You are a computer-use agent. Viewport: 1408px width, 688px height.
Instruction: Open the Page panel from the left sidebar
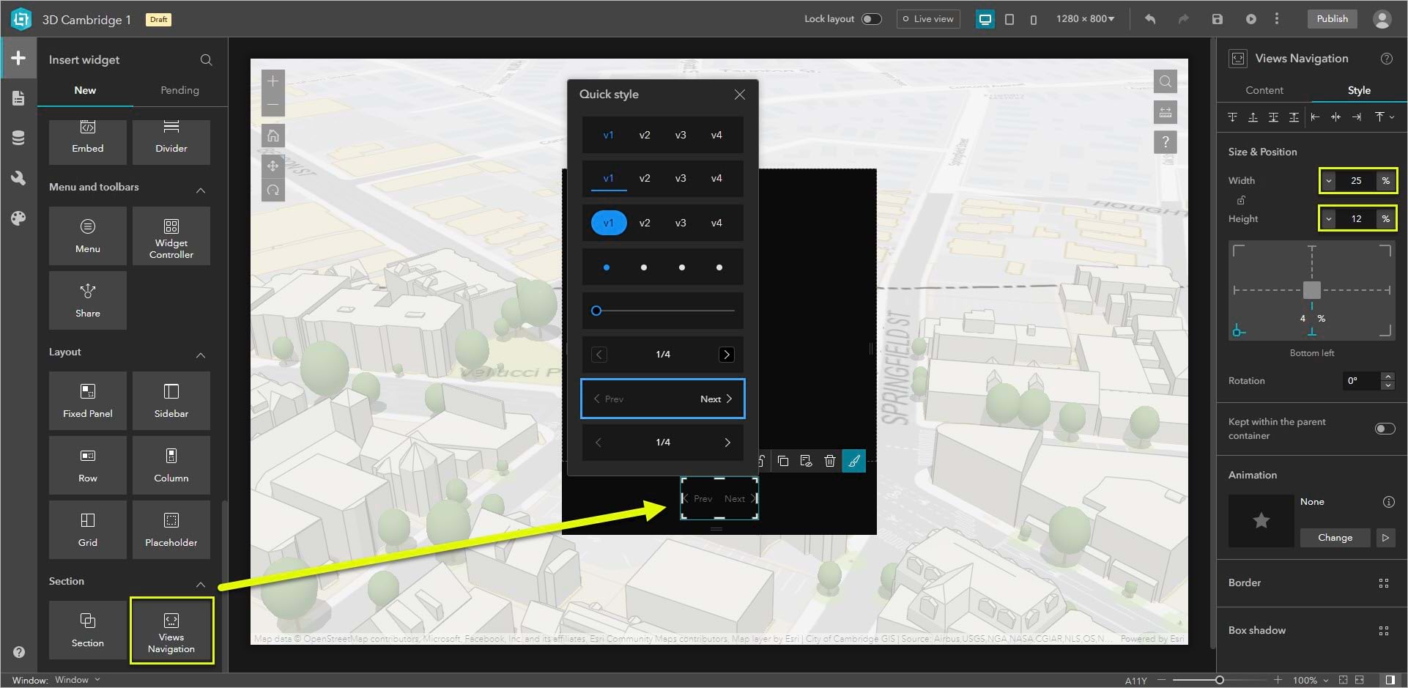click(x=18, y=97)
